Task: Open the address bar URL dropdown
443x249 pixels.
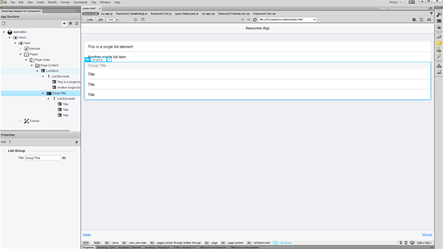Action: [314, 20]
